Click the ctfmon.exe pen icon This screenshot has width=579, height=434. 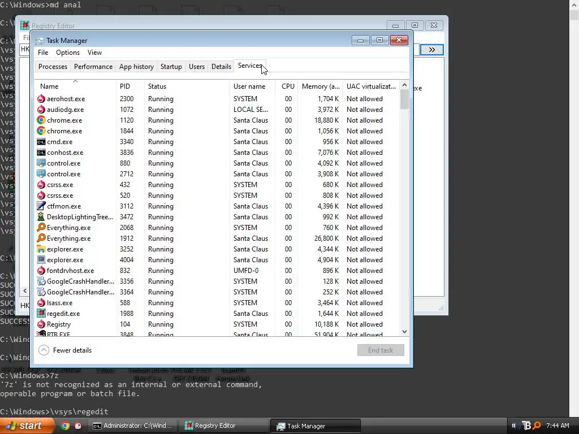[41, 206]
